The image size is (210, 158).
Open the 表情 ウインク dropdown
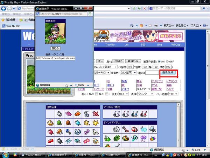(x=146, y=94)
